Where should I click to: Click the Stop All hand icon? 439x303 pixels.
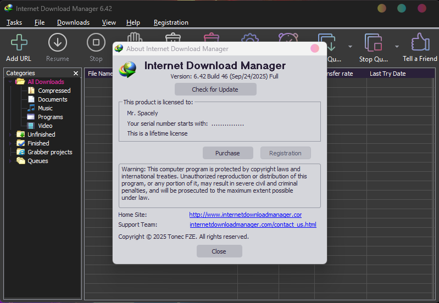coord(135,37)
